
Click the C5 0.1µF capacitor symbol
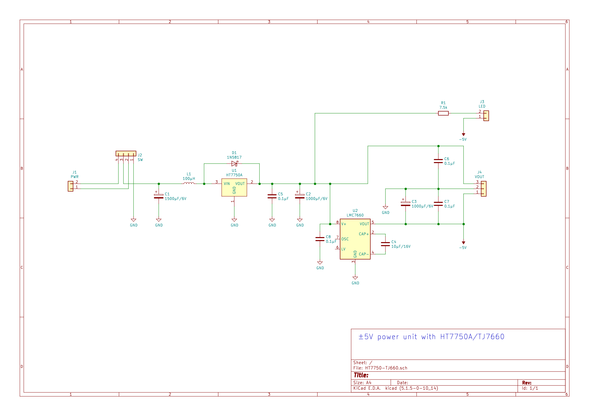click(x=272, y=196)
